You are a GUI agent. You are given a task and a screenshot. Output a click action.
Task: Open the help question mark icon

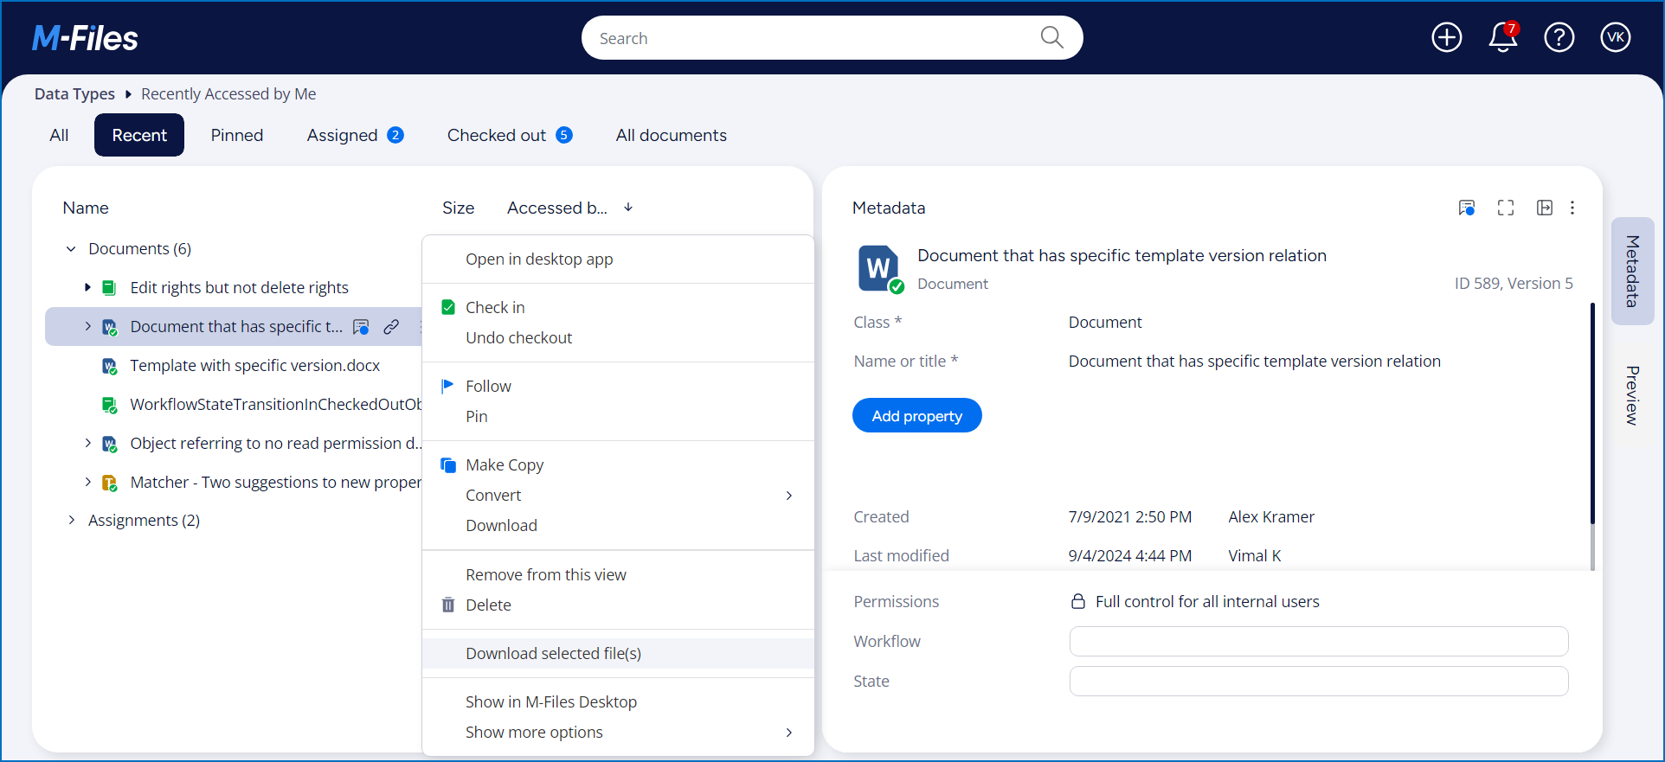click(x=1559, y=37)
